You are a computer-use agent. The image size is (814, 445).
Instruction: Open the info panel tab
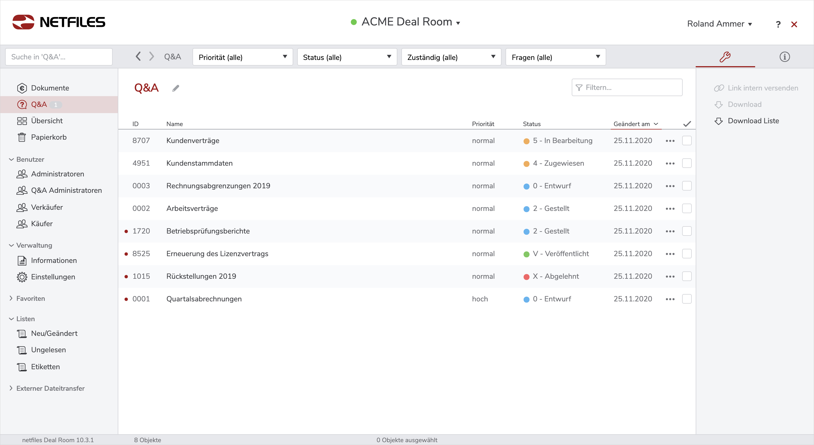coord(784,57)
